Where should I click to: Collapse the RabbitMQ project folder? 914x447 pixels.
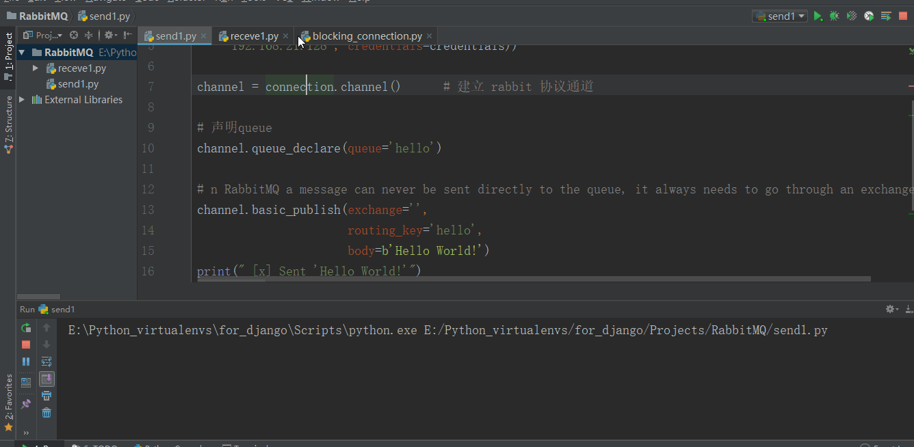pos(22,52)
